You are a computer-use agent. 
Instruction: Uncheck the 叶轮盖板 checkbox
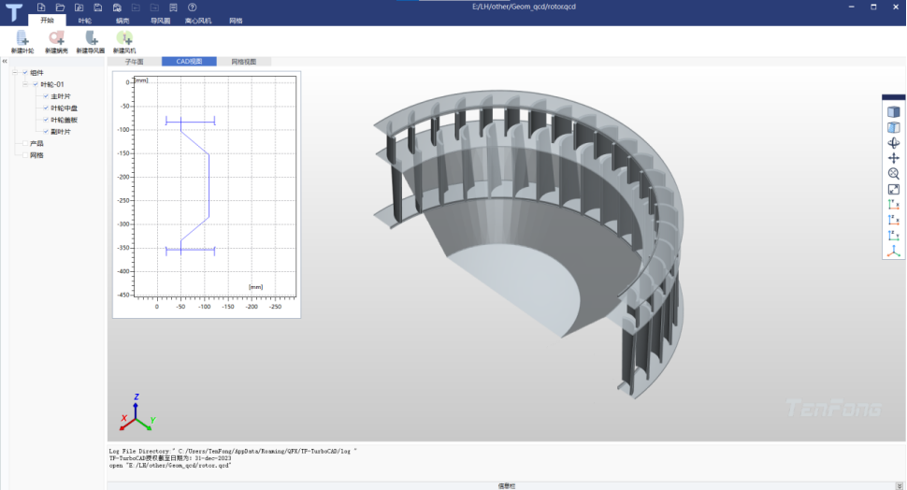coord(46,120)
